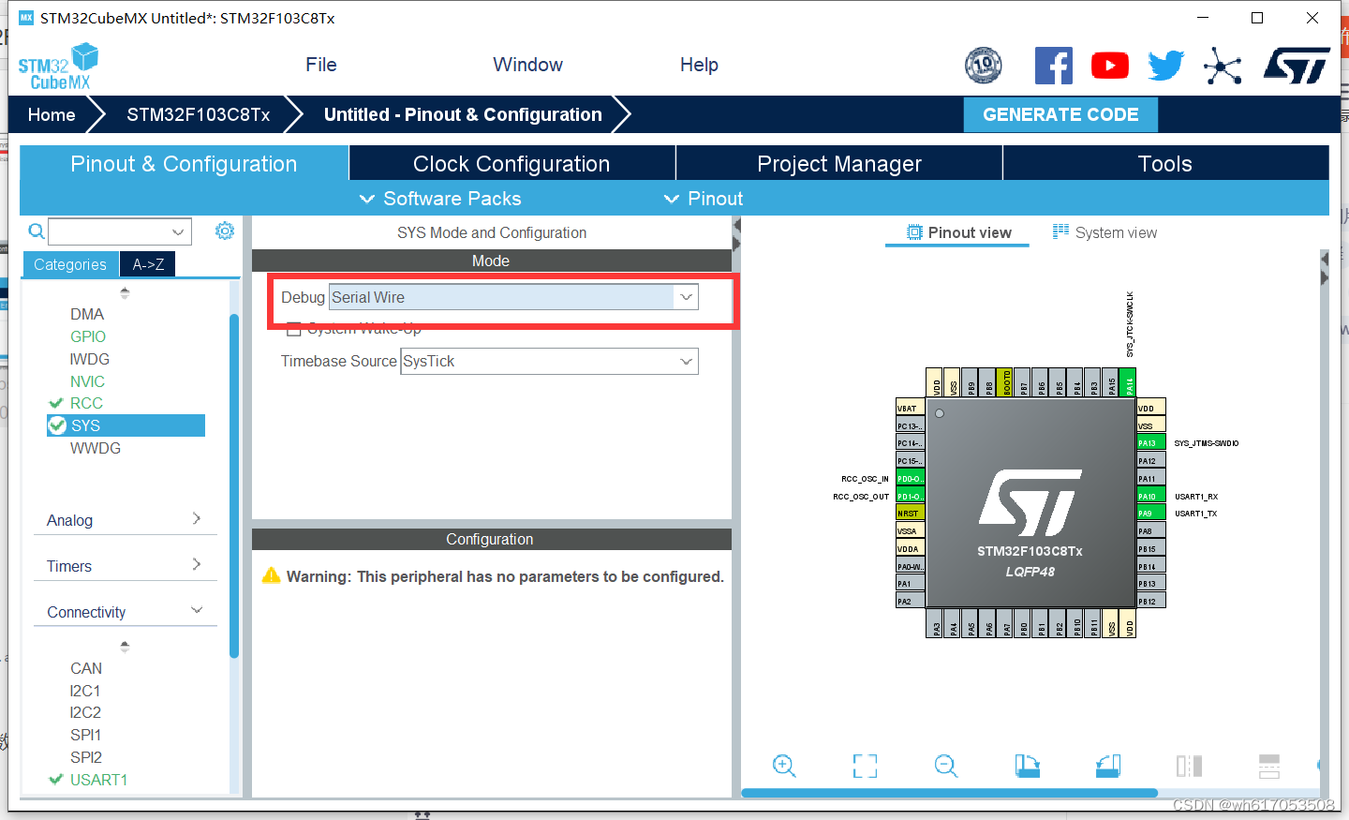Screen dimensions: 1349x820
Task: Toggle the System Wake-Up checkbox
Action: 294,329
